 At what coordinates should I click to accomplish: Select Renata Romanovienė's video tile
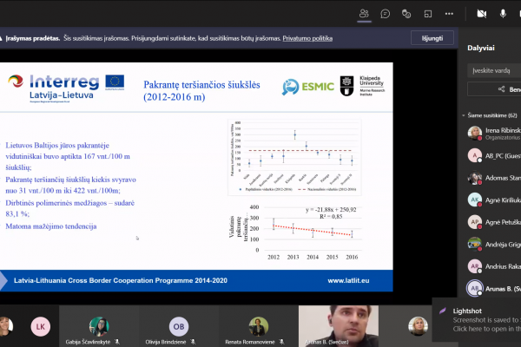pos(259,326)
